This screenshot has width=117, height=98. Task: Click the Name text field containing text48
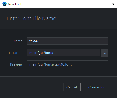tap(67, 41)
